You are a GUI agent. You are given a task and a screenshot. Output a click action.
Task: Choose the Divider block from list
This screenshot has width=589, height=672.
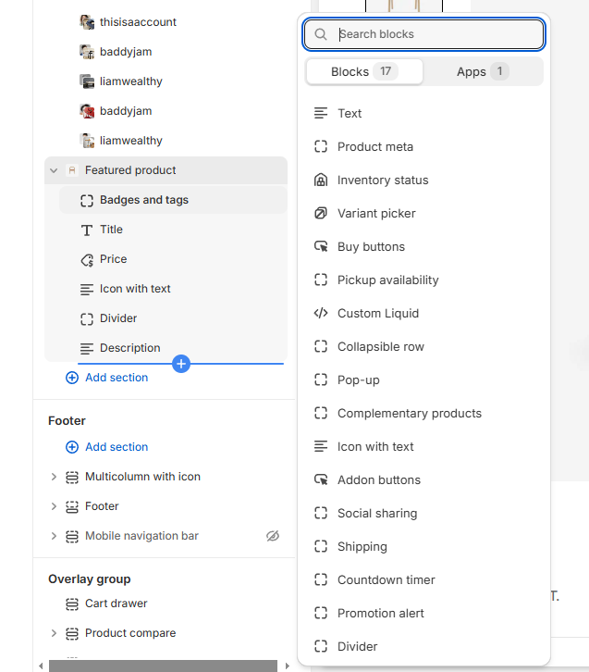(423, 646)
